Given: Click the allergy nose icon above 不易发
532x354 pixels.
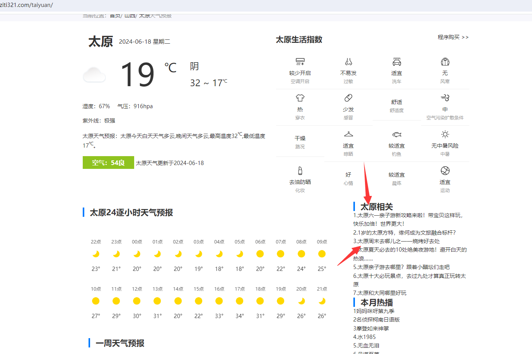Looking at the screenshot, I should click(348, 61).
